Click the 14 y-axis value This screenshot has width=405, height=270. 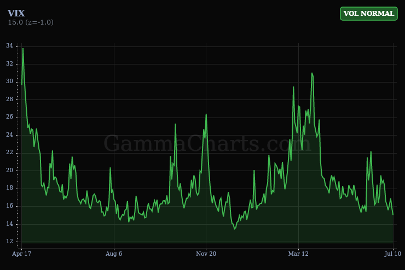9,224
